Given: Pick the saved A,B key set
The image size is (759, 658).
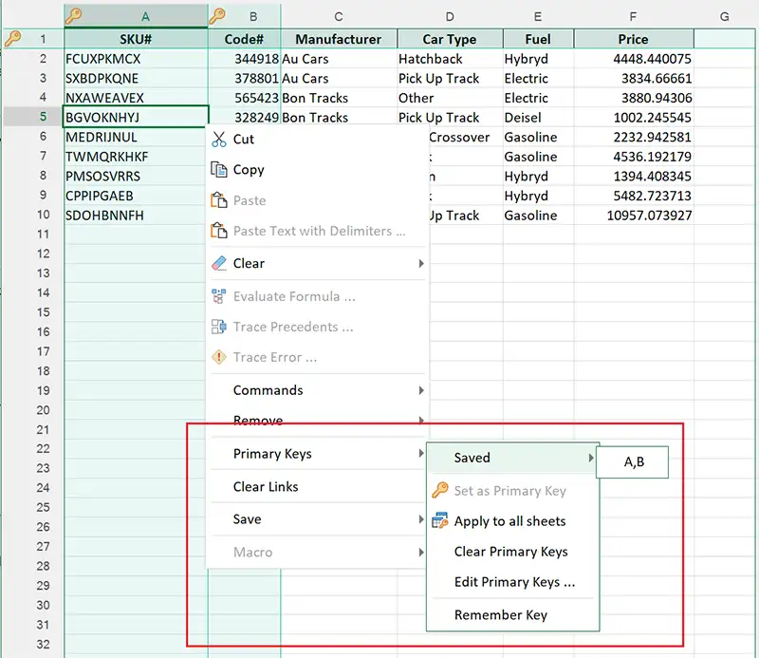Looking at the screenshot, I should [634, 462].
